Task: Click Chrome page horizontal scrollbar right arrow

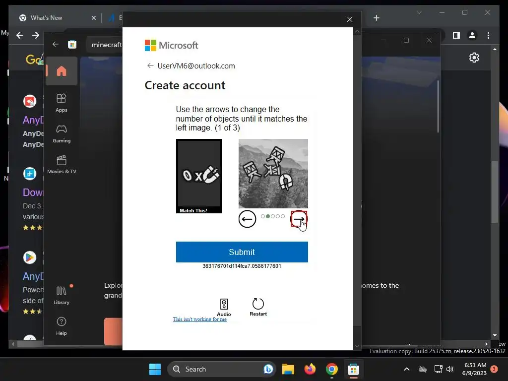Action: pos(487,344)
